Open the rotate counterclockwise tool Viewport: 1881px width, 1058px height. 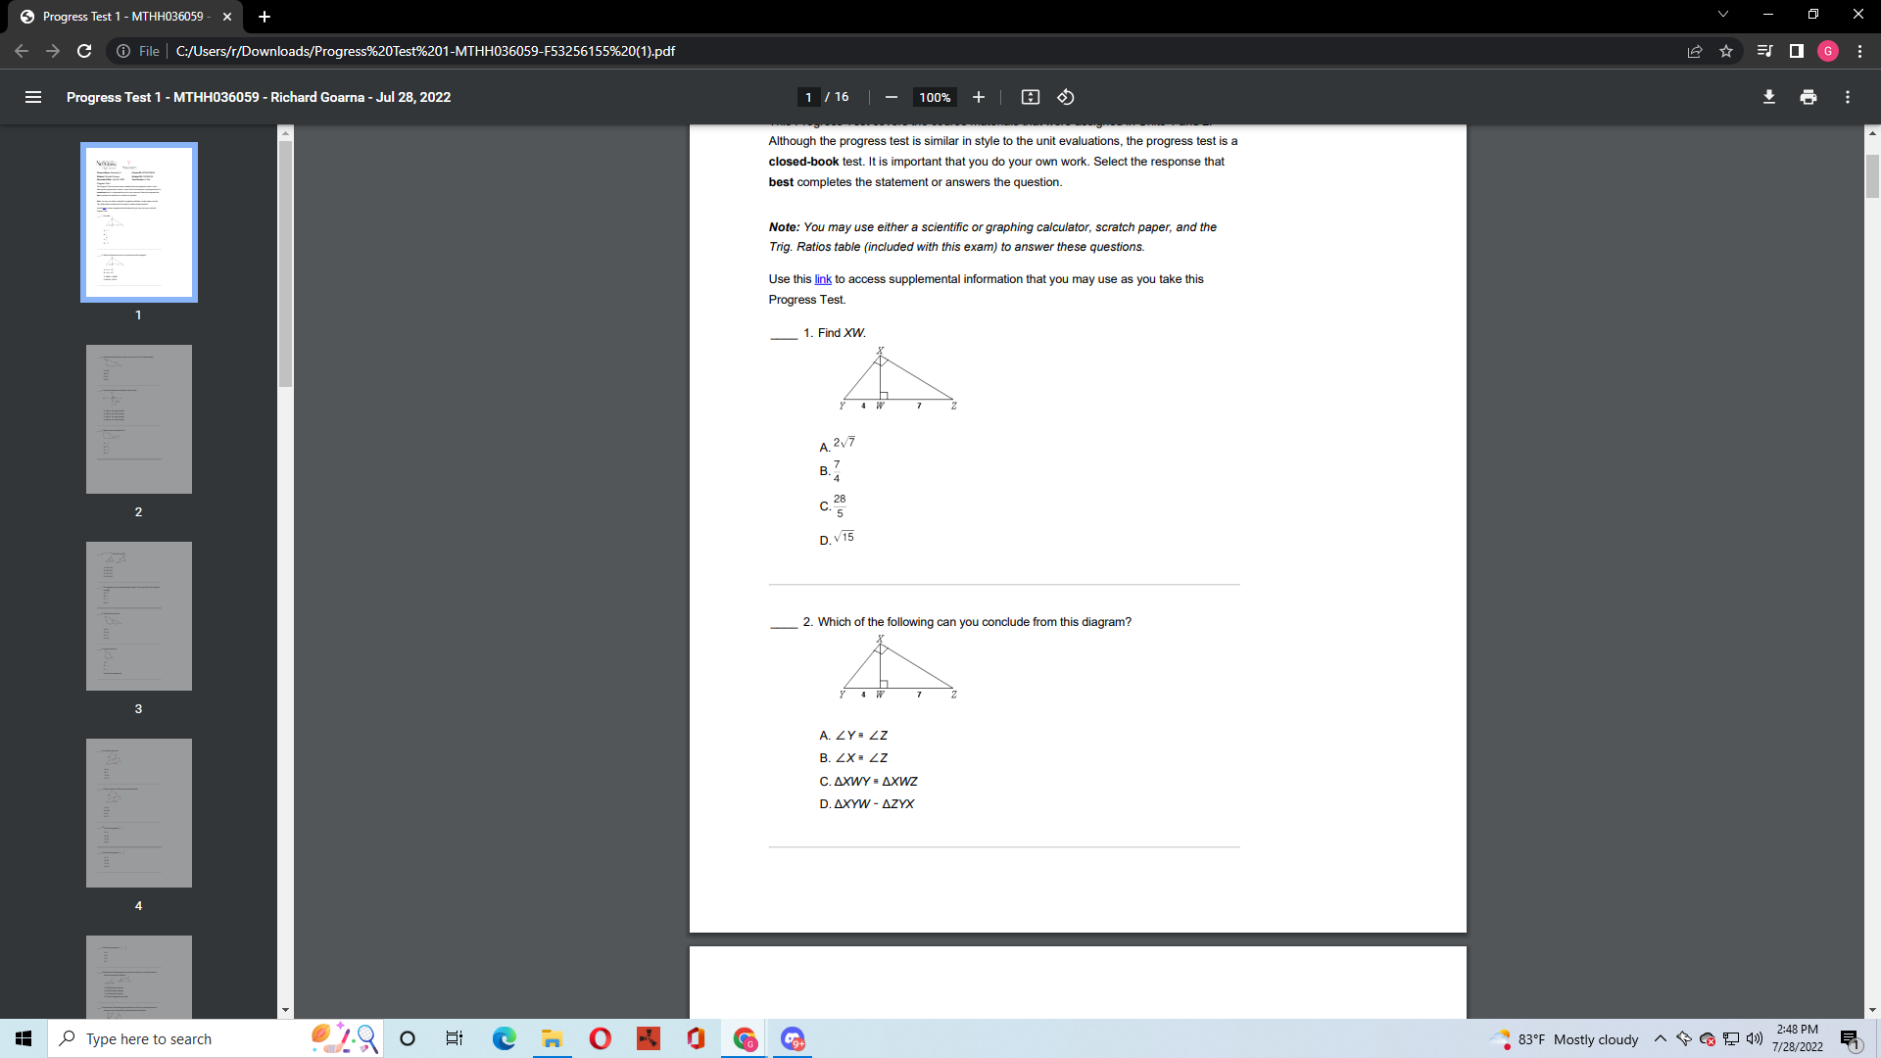(x=1065, y=97)
